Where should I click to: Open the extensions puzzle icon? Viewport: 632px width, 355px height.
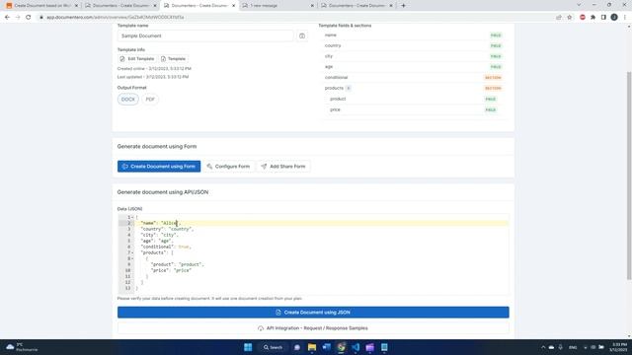(x=592, y=18)
